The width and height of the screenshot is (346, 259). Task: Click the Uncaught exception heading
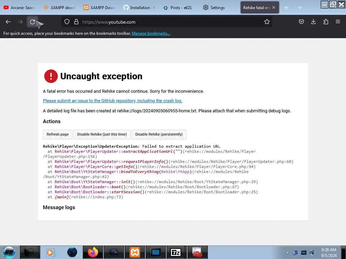pos(101,76)
